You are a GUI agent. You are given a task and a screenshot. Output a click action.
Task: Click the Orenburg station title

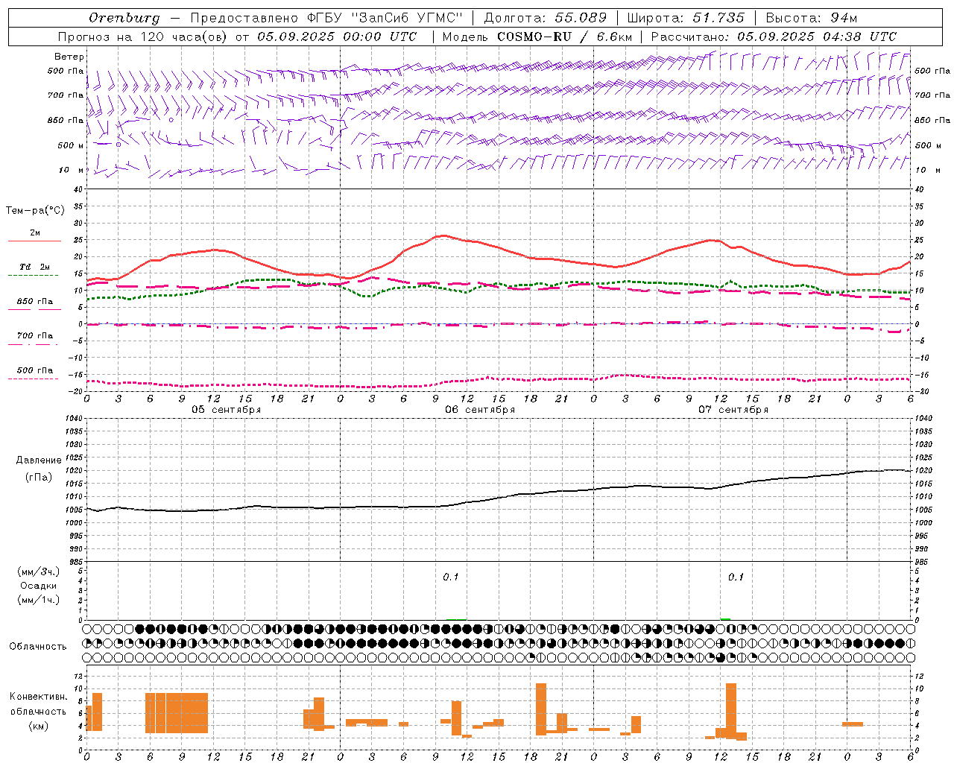pyautogui.click(x=124, y=18)
